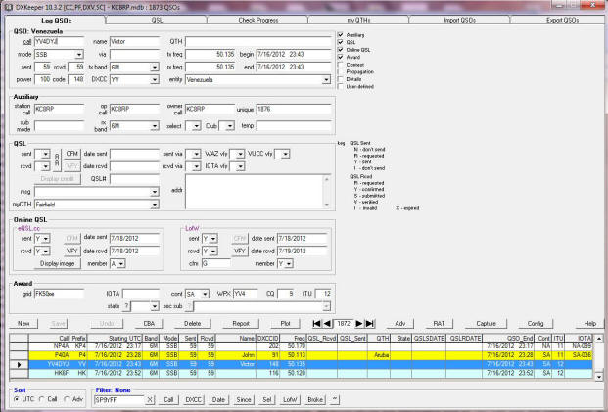Open the entity Venezuela dropdown
This screenshot has width=608, height=412.
point(326,80)
